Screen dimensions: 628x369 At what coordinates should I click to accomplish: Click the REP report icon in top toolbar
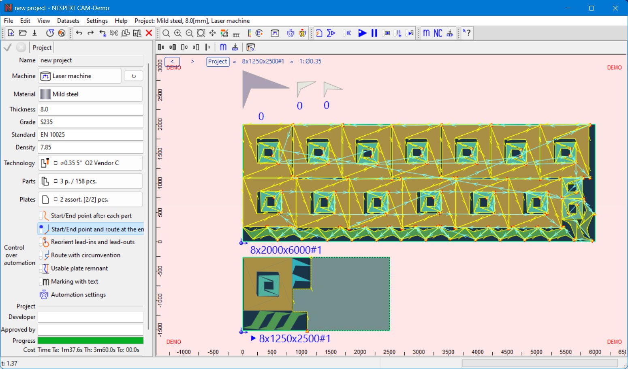pos(450,33)
